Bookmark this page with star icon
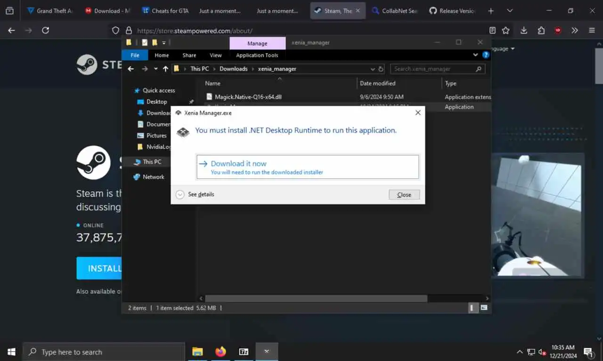This screenshot has width=603, height=361. (x=505, y=30)
